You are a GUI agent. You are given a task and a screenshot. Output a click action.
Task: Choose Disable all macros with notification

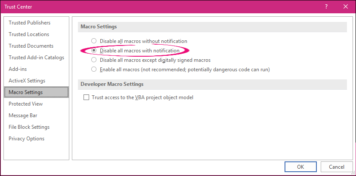(94, 51)
